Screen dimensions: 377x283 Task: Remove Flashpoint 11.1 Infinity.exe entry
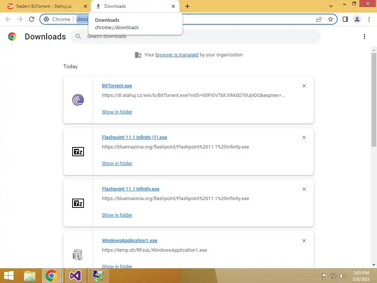304,189
